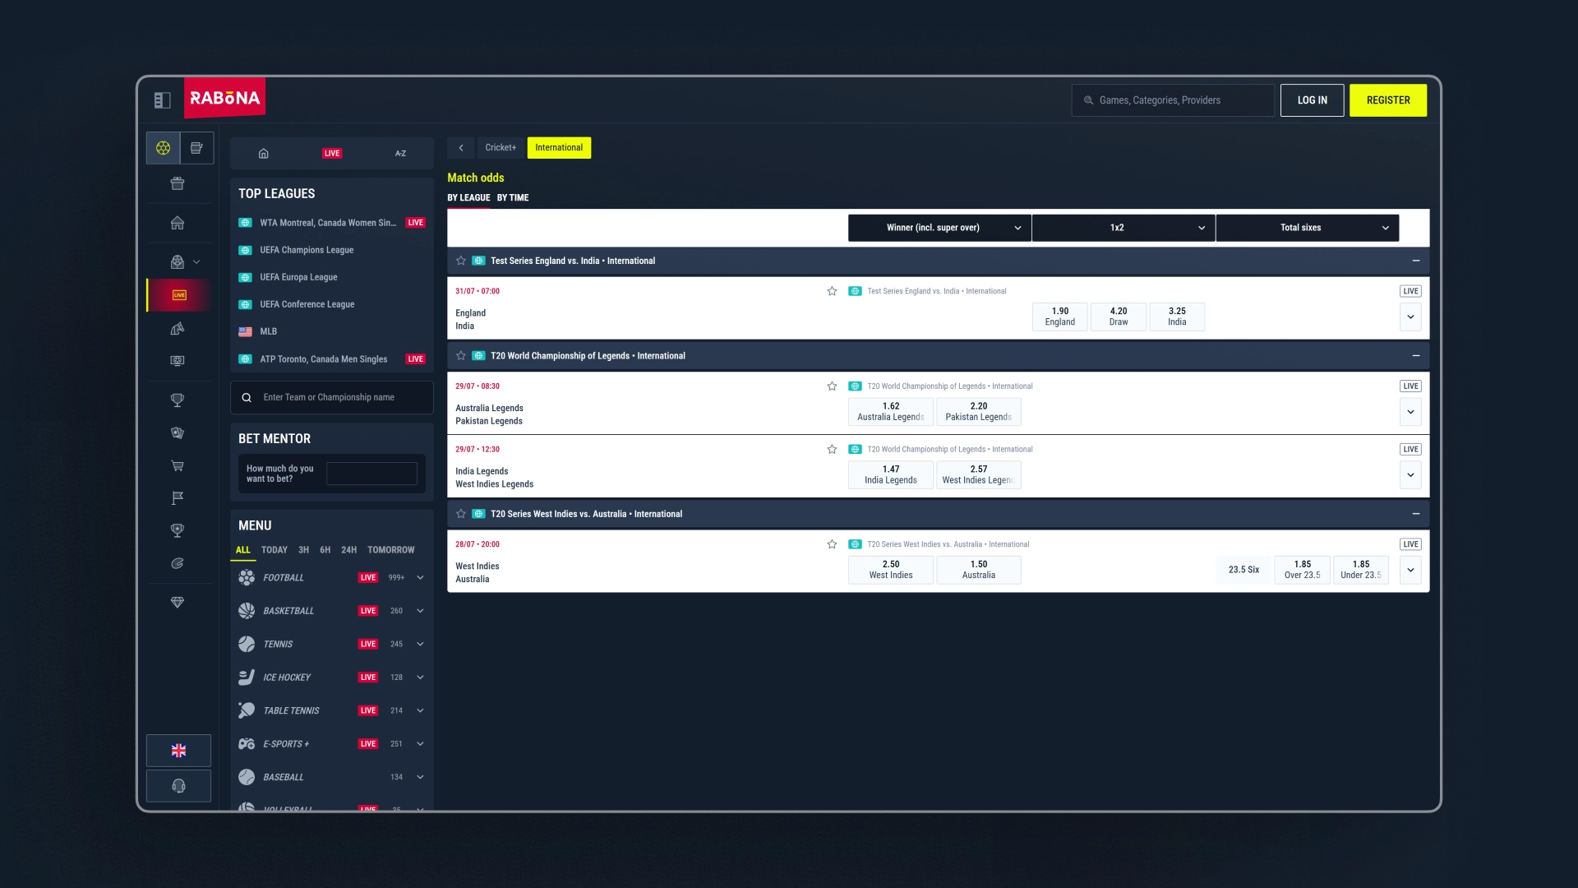
Task: Open the live betting sidebar icon
Action: point(179,295)
